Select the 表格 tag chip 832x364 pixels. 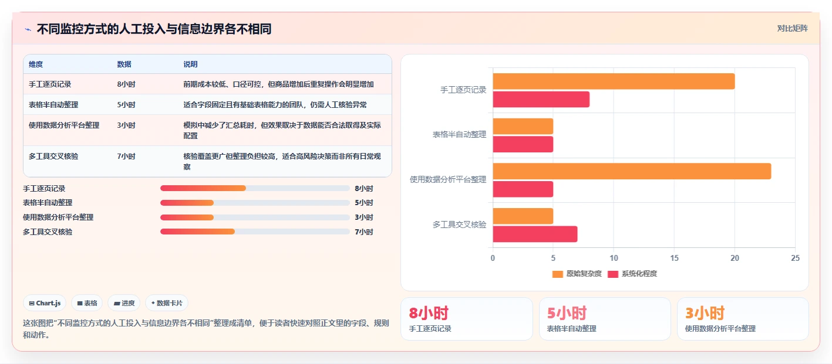pyautogui.click(x=87, y=303)
